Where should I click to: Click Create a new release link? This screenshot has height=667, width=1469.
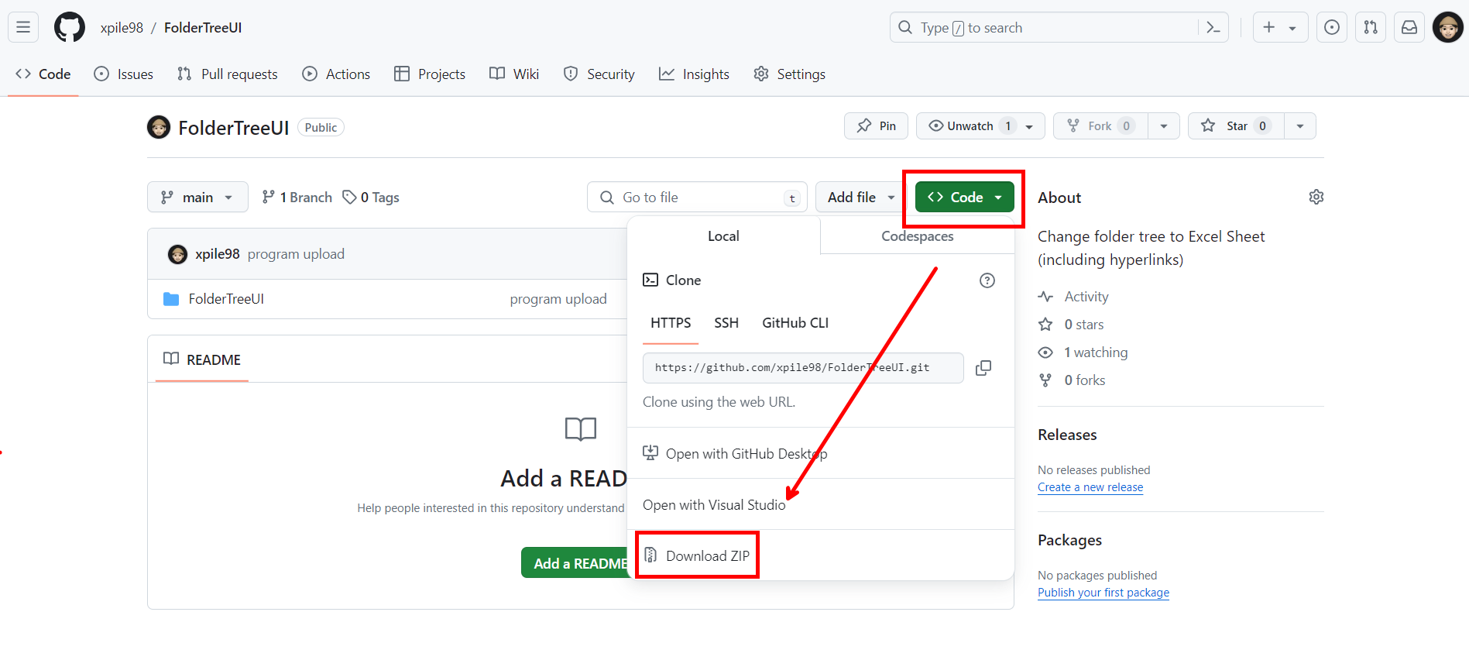tap(1090, 487)
